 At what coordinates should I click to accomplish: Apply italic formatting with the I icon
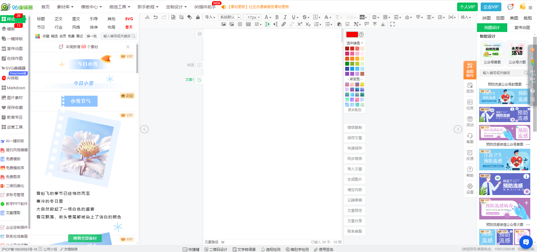285,17
